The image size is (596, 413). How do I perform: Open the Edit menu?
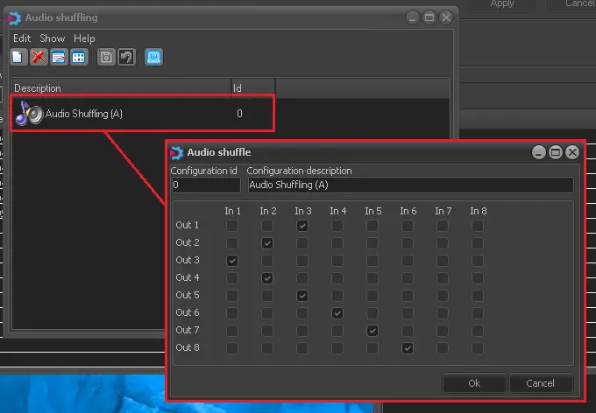22,38
